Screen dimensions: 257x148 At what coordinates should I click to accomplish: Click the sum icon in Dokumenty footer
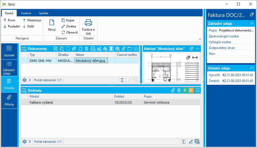point(122,80)
